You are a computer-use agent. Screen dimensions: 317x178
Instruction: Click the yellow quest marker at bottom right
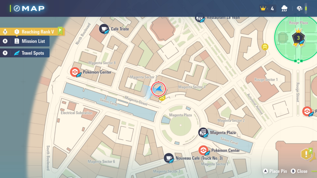[306, 154]
